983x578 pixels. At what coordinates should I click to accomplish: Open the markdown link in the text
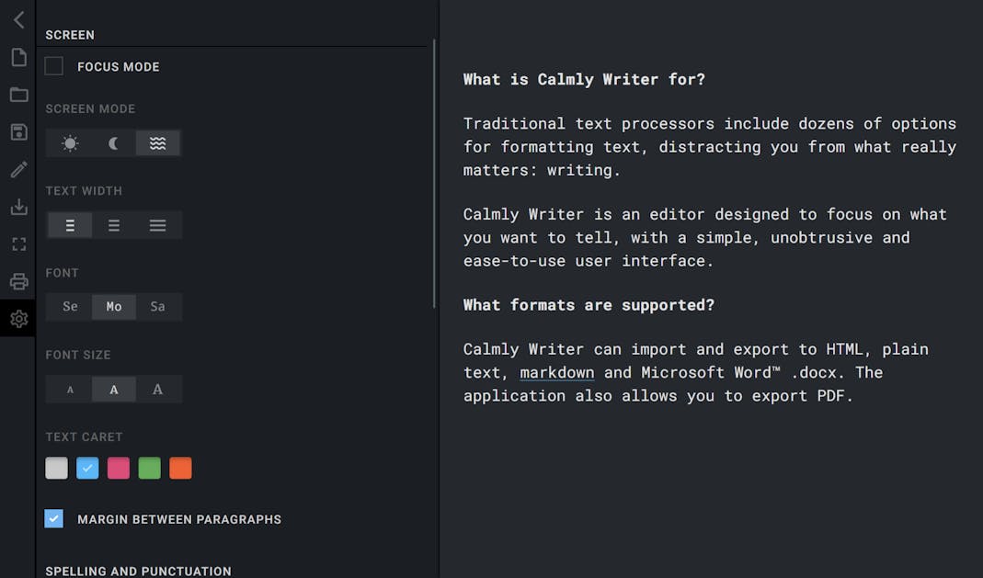(x=556, y=372)
